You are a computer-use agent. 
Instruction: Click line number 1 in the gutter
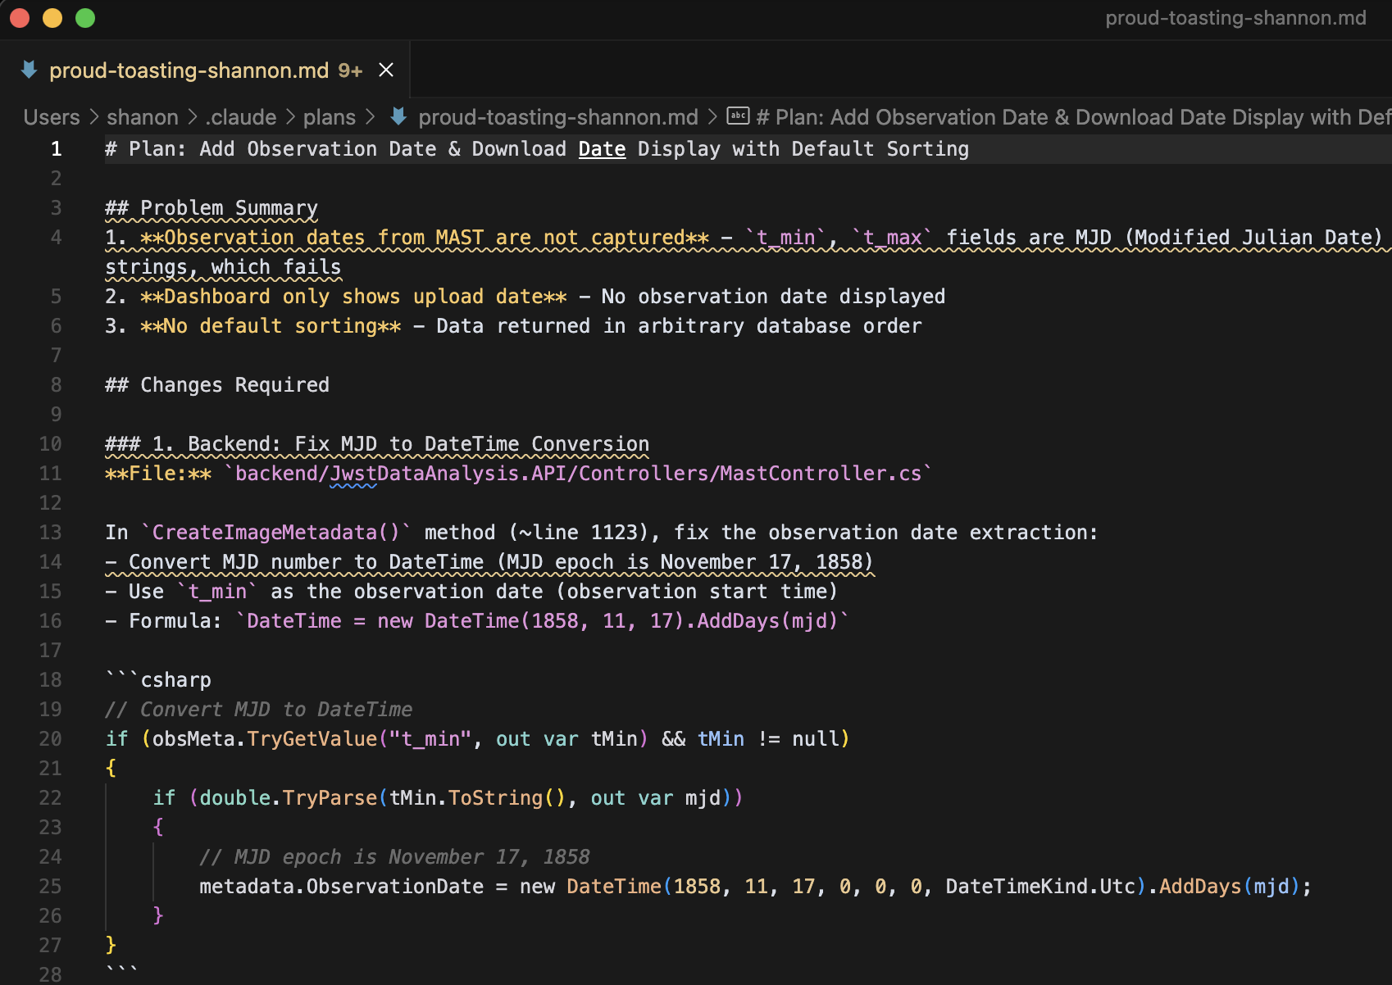(x=56, y=149)
